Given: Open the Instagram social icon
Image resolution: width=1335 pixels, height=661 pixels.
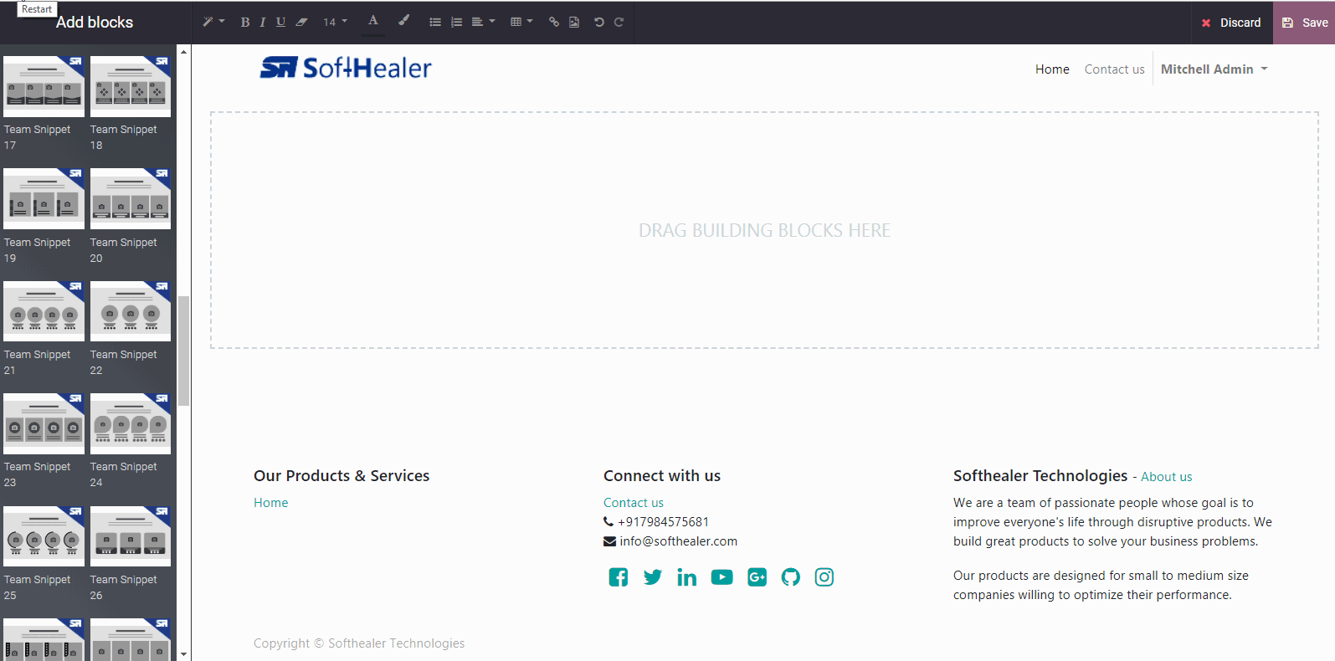Looking at the screenshot, I should point(824,577).
